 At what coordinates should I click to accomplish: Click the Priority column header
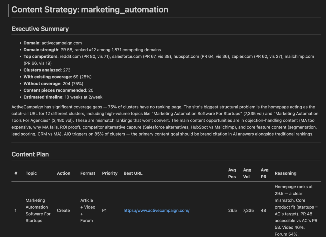click(110, 173)
